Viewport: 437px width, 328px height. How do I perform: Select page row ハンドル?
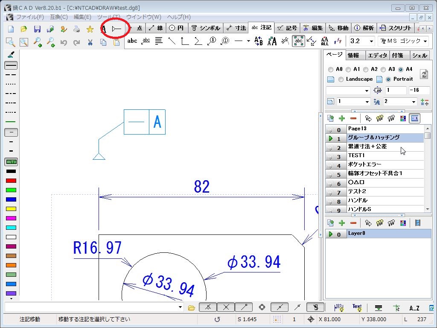(x=375, y=201)
